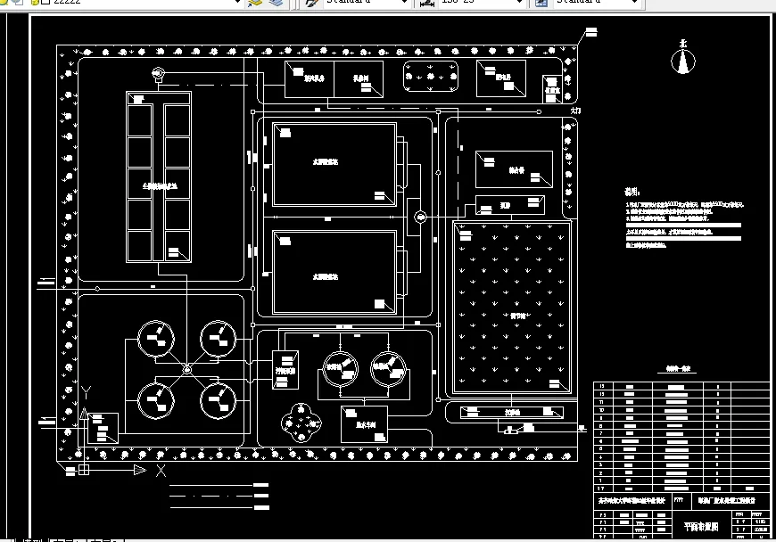
Task: Click the table style icon beside the last Standard box
Action: (542, 2)
